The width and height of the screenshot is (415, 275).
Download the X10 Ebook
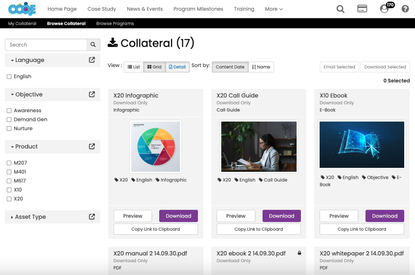pos(384,216)
